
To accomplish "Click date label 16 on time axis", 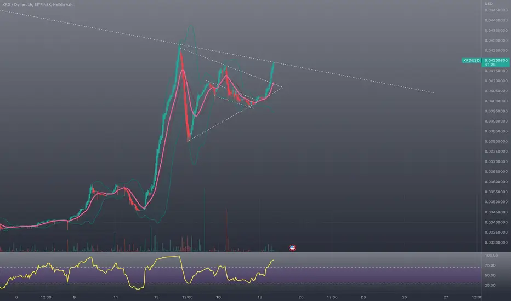I will (218, 297).
